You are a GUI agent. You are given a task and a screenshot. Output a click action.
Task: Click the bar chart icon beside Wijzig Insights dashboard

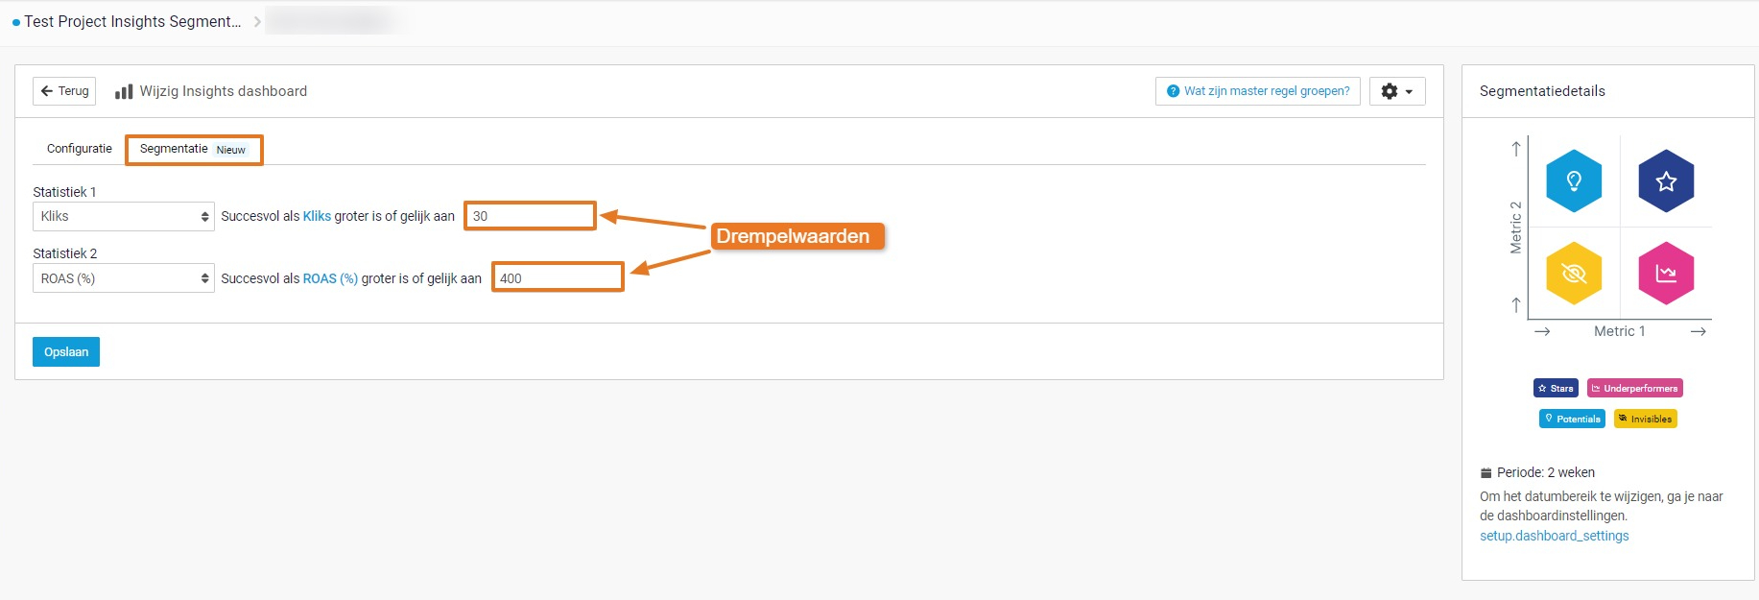(x=124, y=91)
